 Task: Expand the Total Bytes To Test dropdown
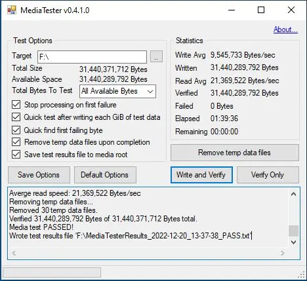coord(117,91)
